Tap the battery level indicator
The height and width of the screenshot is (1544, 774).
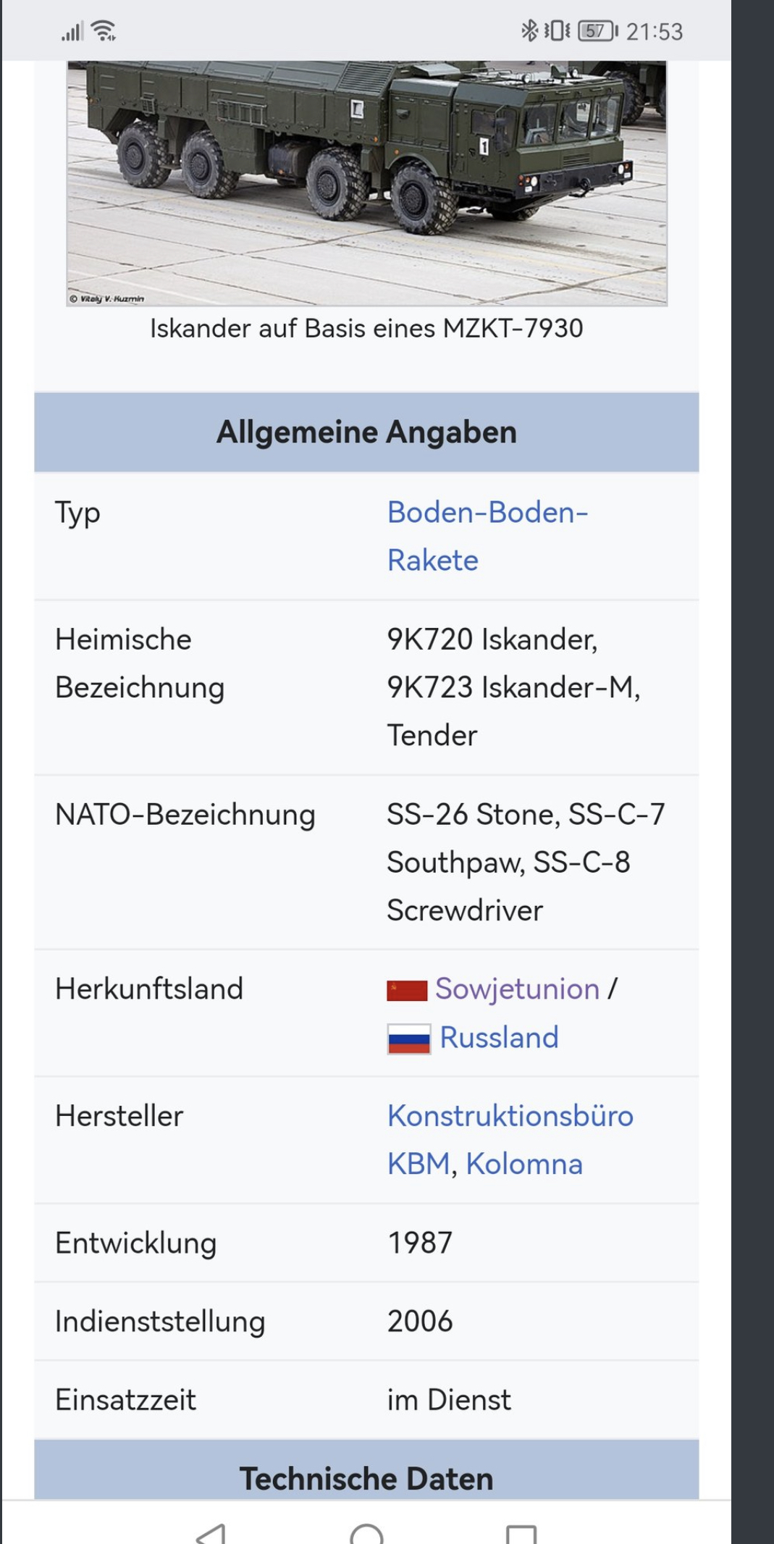[597, 30]
